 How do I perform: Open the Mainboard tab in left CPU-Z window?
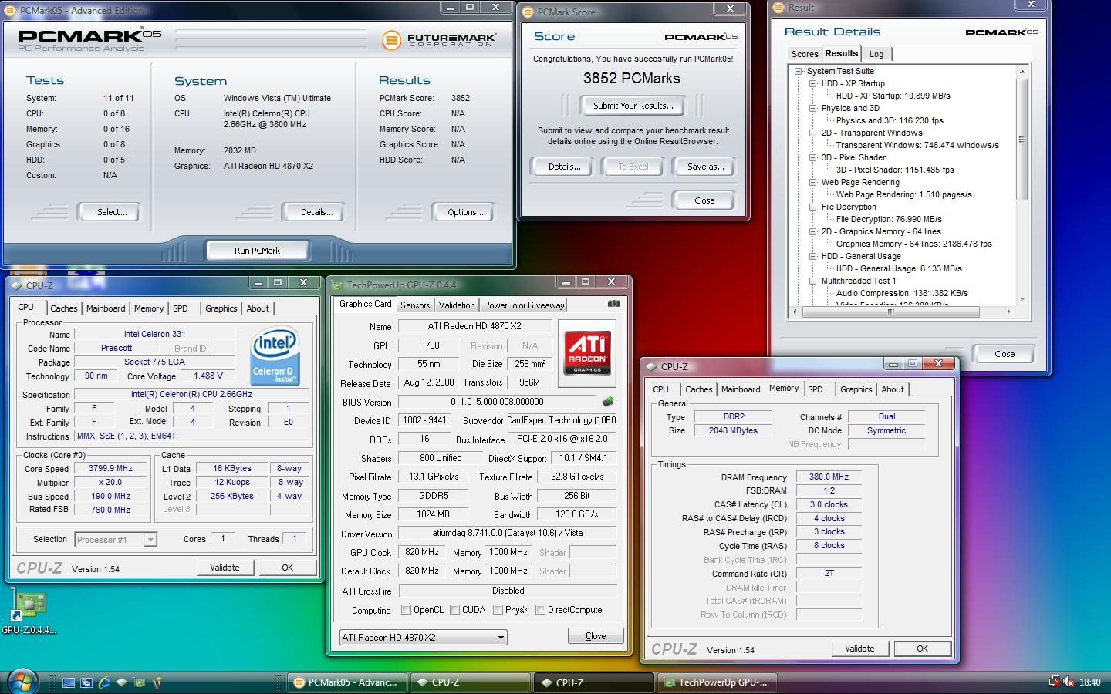tap(106, 308)
